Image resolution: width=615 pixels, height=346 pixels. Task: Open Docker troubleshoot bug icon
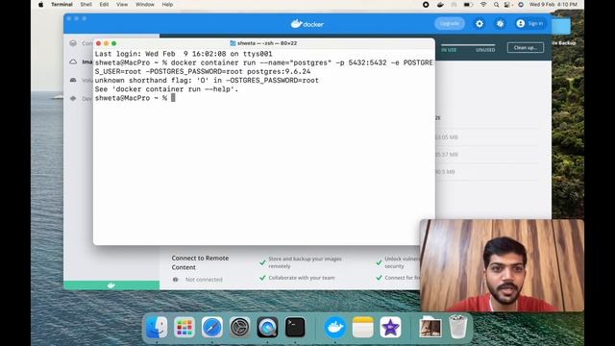point(500,23)
